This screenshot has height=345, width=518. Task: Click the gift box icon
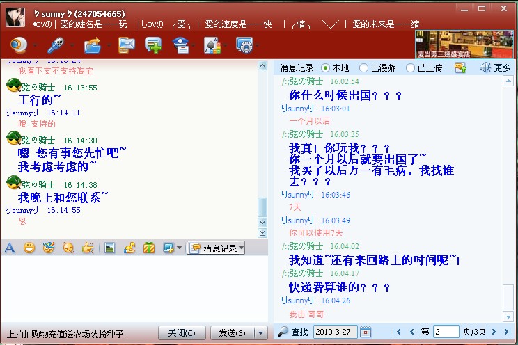[149, 248]
